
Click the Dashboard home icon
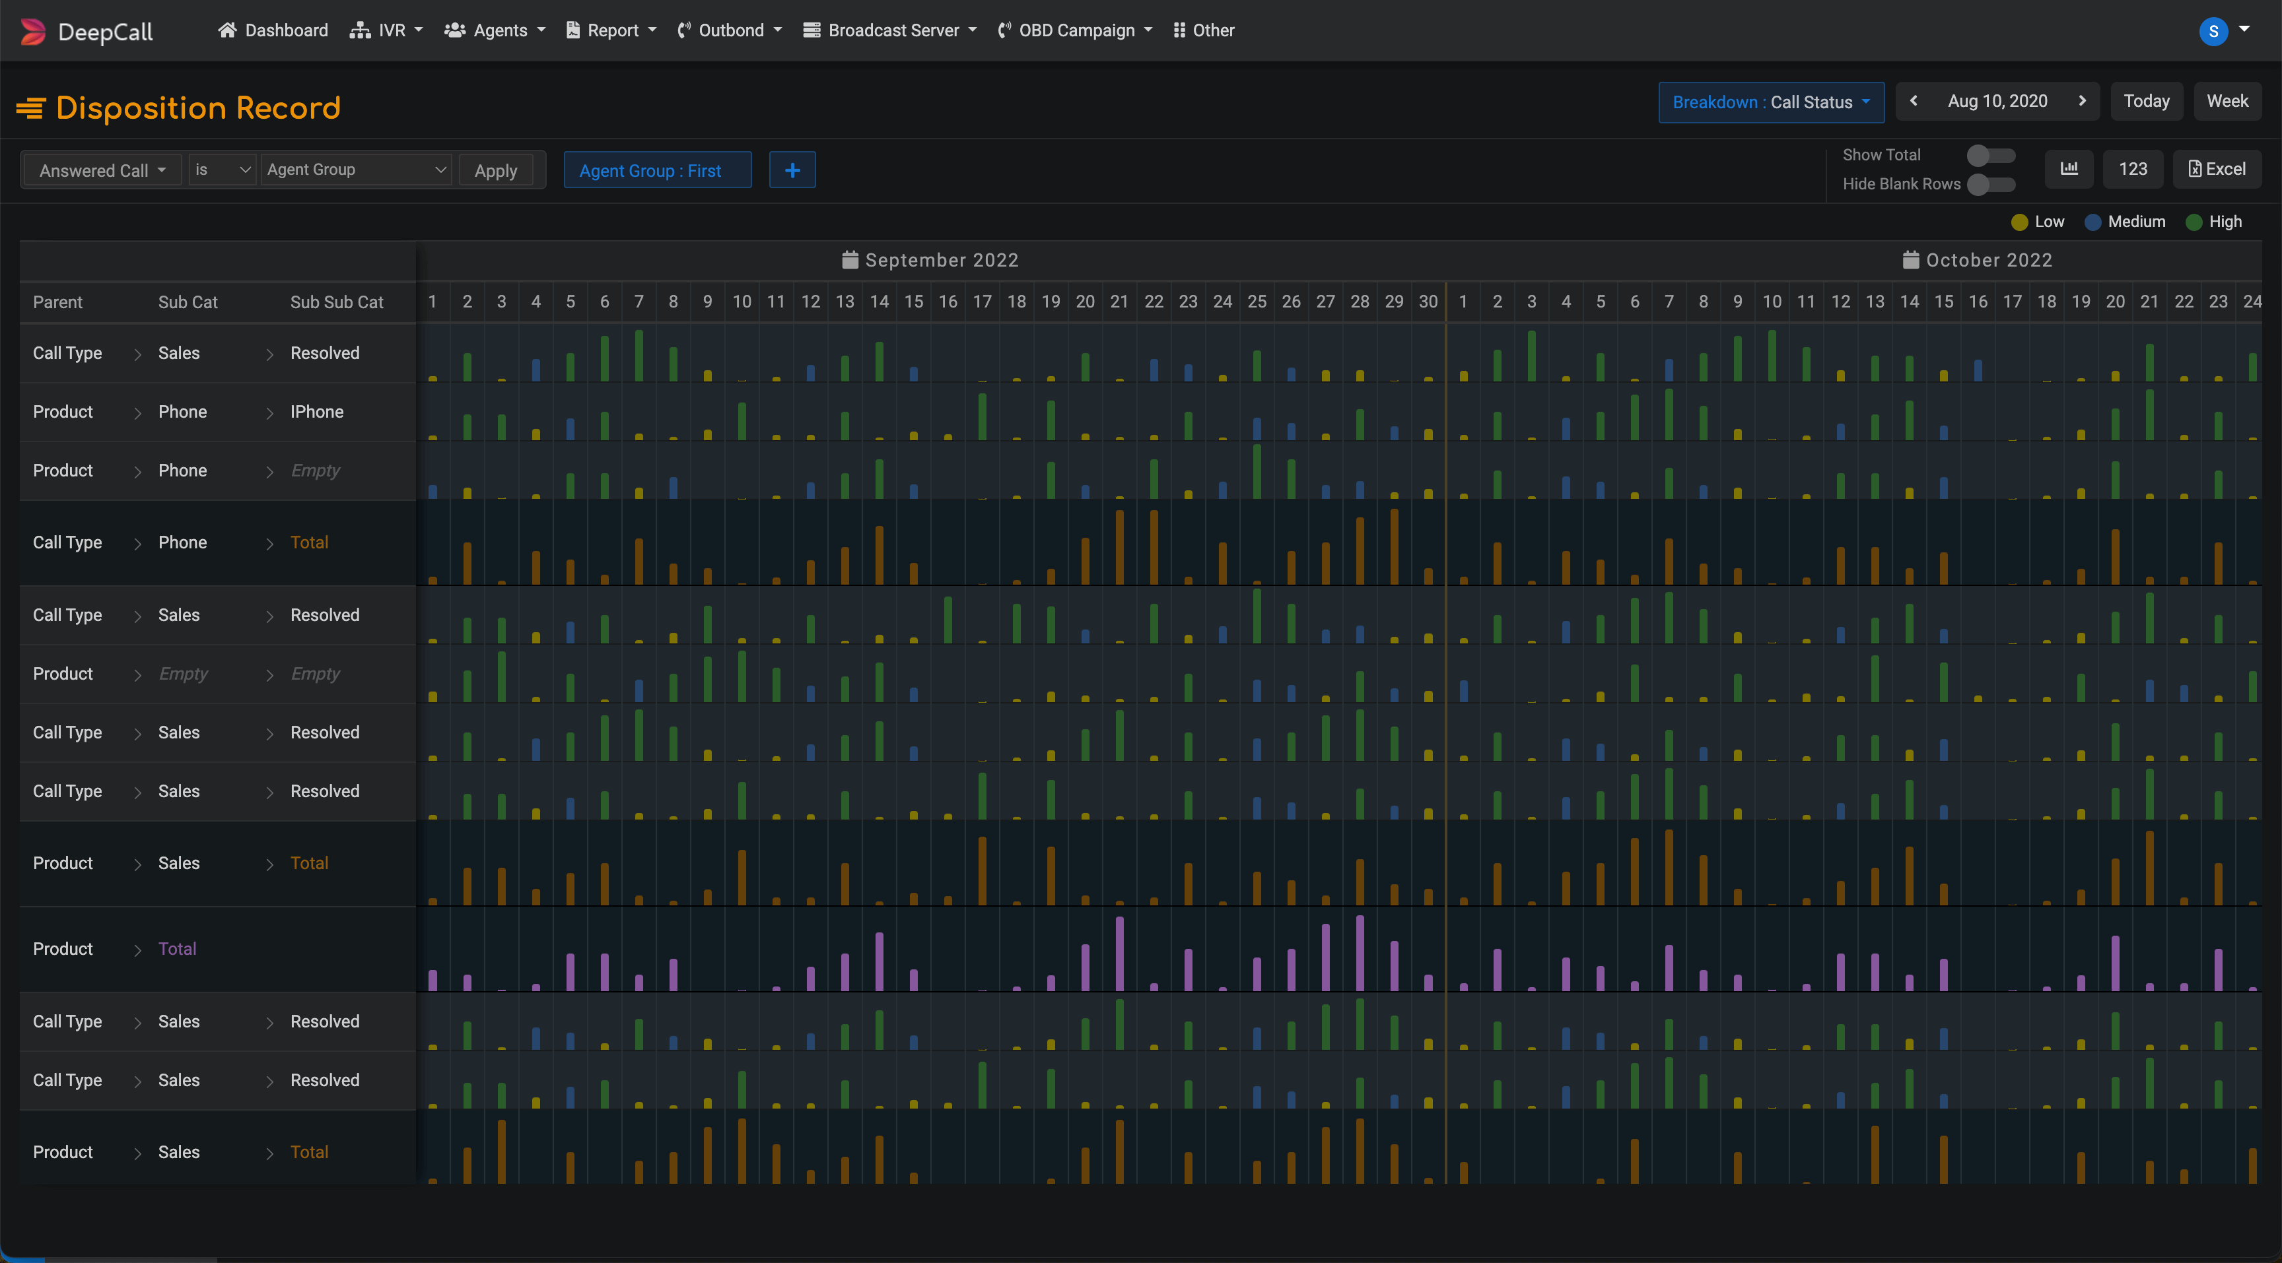[228, 30]
